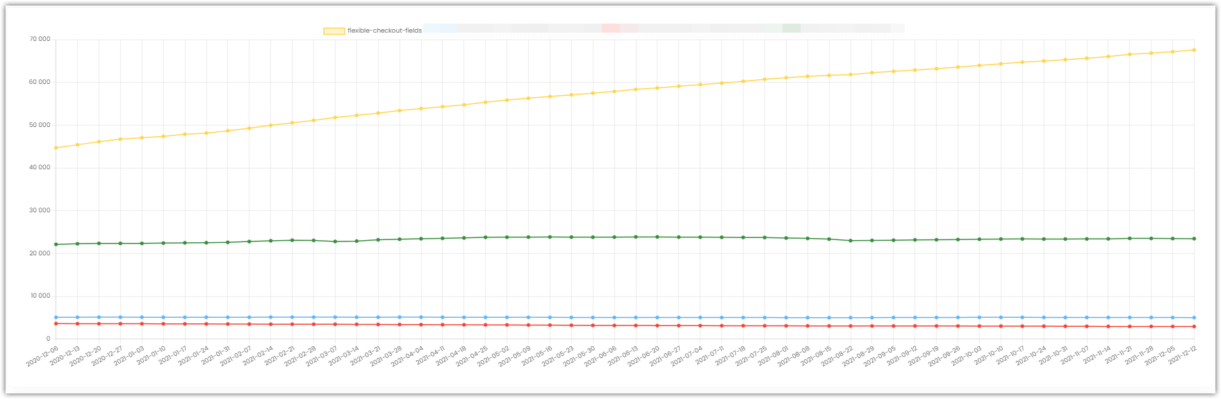Select blue line point at 2020-12-06
This screenshot has height=399, width=1221.
(56, 317)
